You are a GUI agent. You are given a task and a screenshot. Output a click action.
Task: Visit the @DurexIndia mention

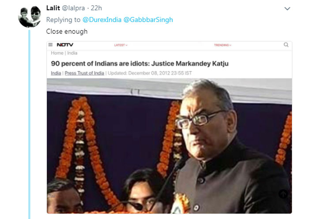click(x=102, y=20)
